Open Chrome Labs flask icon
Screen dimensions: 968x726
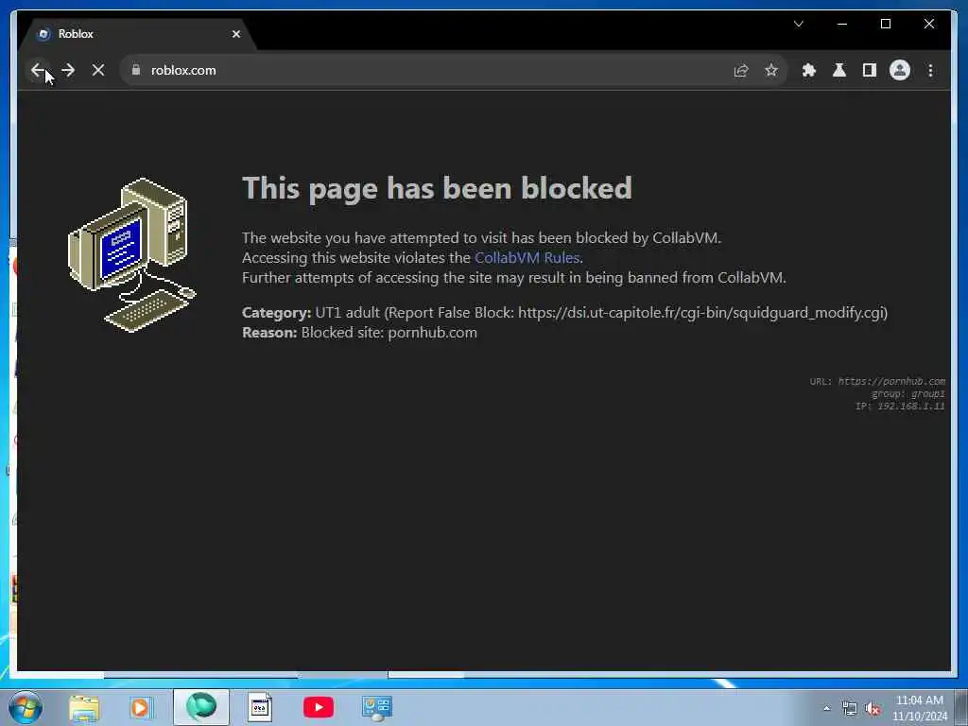[839, 70]
